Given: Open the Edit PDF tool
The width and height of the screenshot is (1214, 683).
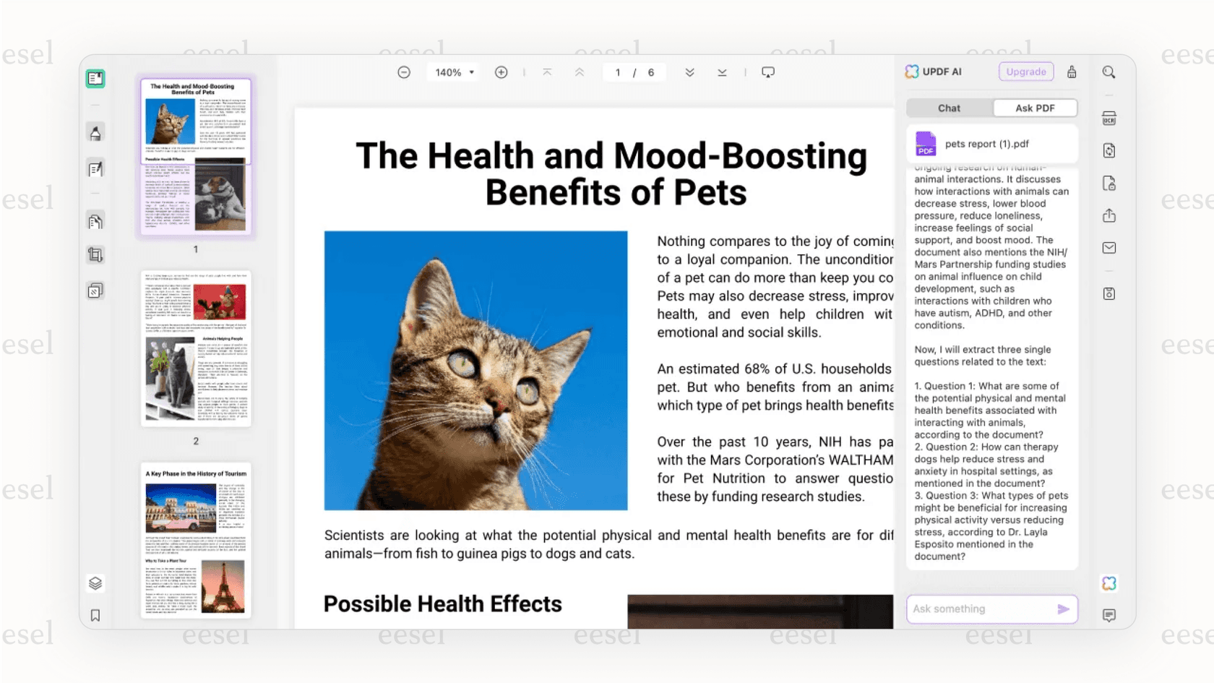Looking at the screenshot, I should [x=95, y=168].
